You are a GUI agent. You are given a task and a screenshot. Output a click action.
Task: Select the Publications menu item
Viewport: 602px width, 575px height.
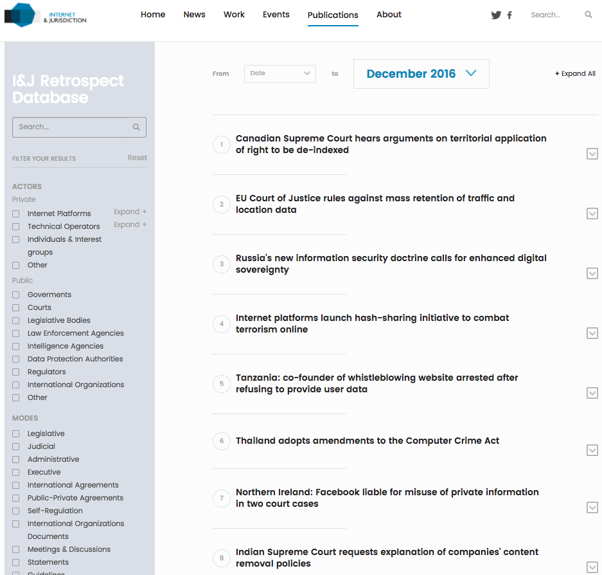click(333, 15)
